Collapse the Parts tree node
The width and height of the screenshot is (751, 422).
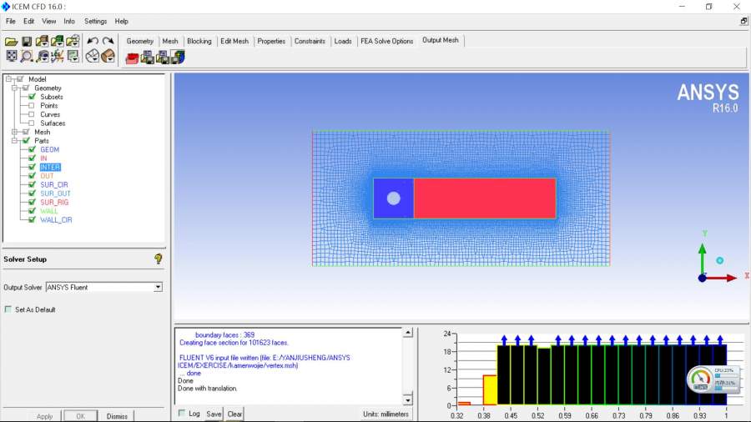(x=14, y=141)
